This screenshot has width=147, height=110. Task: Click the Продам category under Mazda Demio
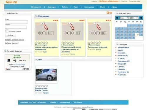46,93
